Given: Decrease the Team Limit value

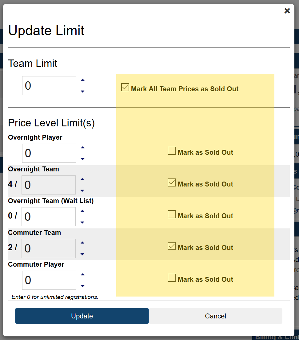Looking at the screenshot, I should (82, 91).
